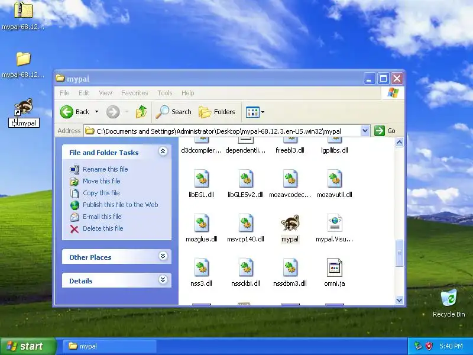Open the Search pane
Screen dimensions: 473x355
(173, 112)
